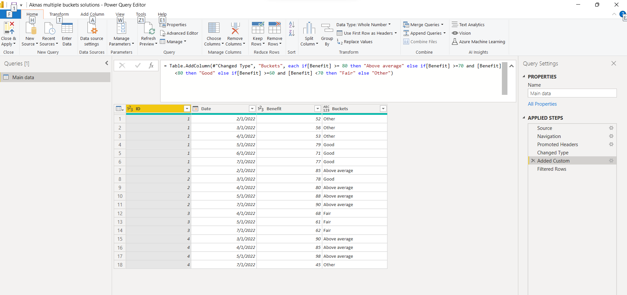Collapse the APPLIED STEPS section
Image resolution: width=627 pixels, height=295 pixels.
coord(524,118)
